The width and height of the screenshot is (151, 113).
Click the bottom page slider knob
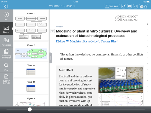pyautogui.click(x=30, y=110)
